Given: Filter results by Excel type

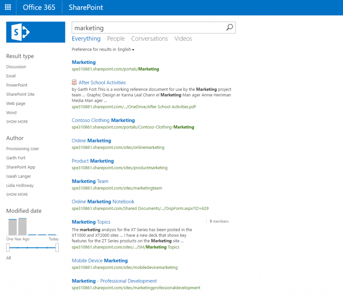Looking at the screenshot, I should coord(11,76).
